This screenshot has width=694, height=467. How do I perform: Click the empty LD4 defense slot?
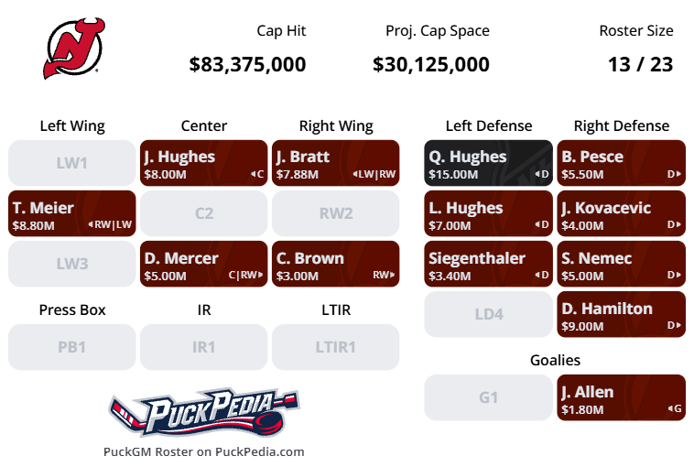(489, 315)
